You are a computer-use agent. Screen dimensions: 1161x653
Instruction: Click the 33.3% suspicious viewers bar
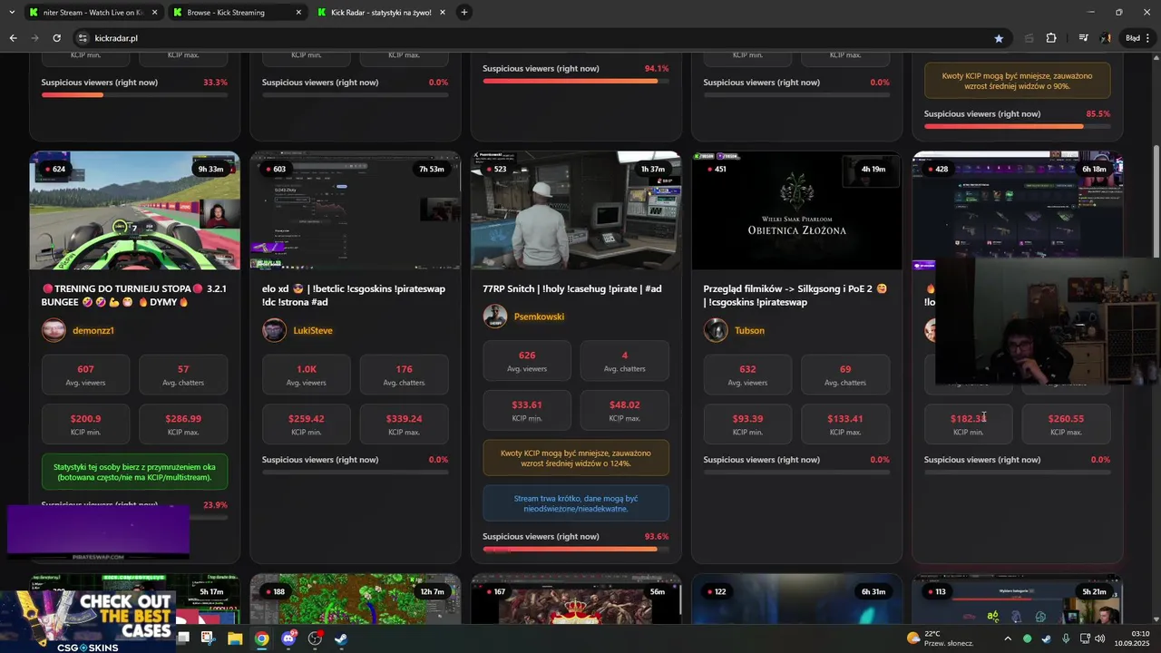coord(134,94)
